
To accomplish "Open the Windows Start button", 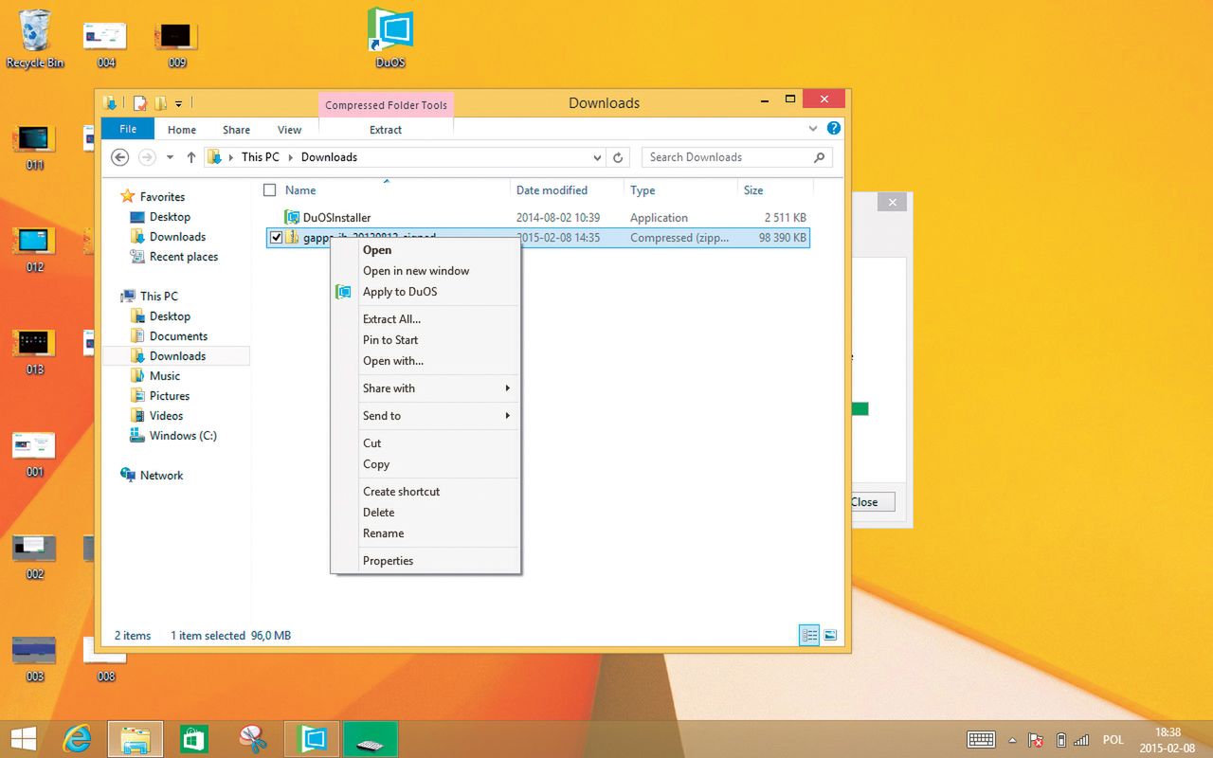I will click(24, 739).
